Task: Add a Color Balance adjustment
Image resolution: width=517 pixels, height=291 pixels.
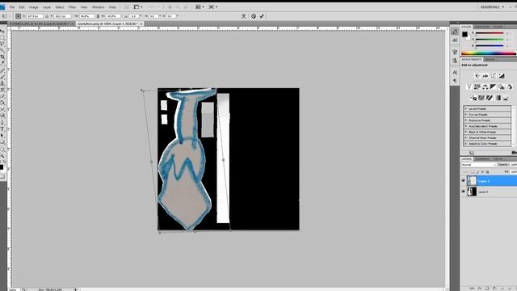Action: [485, 86]
